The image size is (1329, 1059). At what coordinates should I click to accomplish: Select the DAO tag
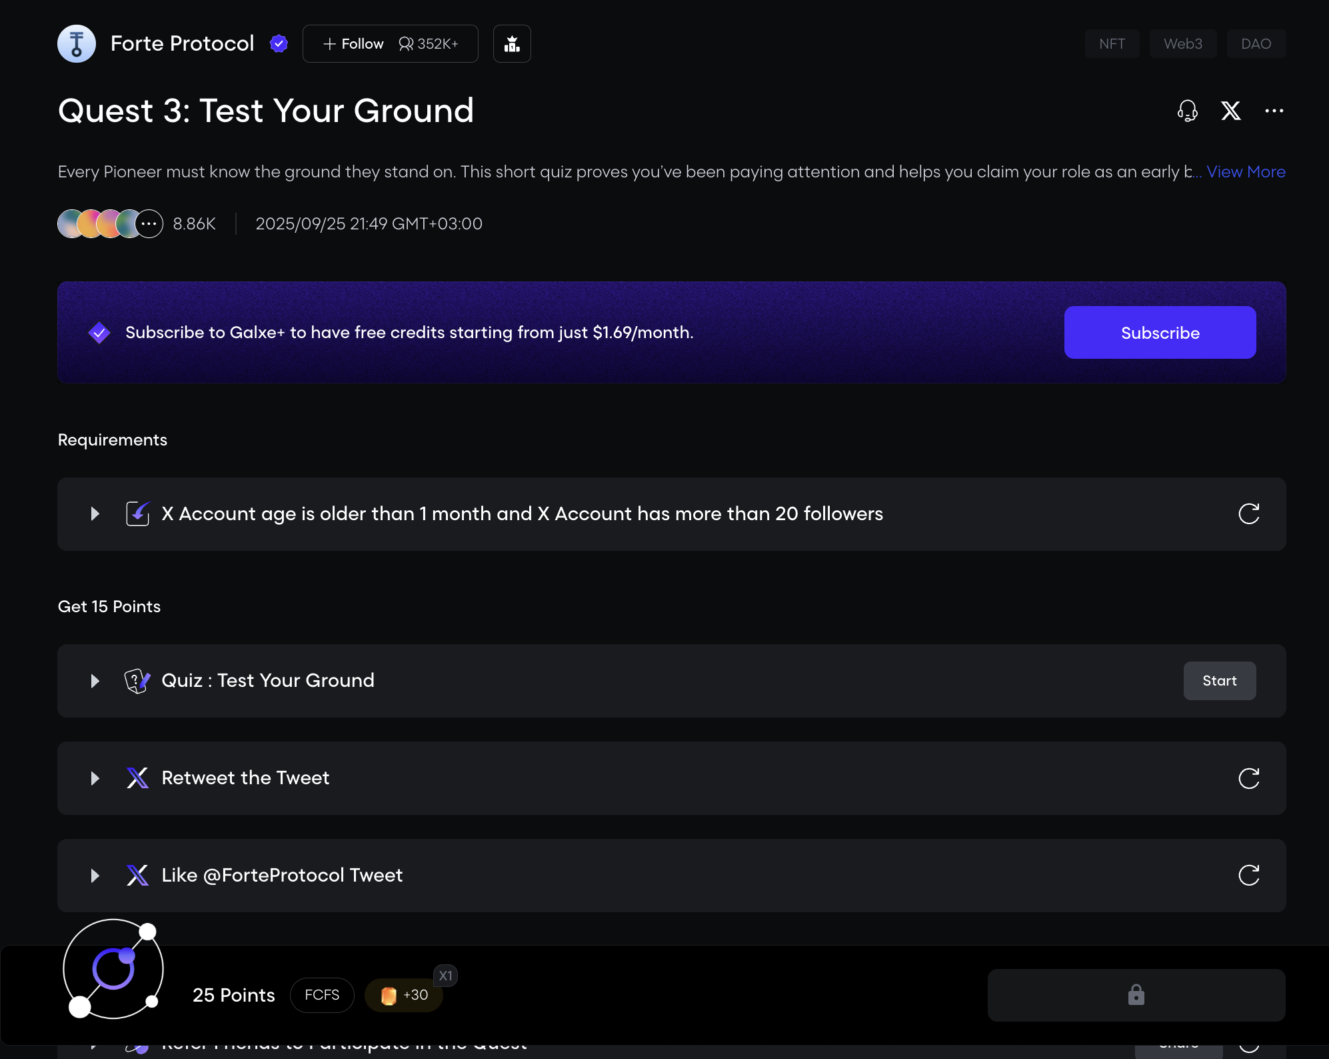1256,44
